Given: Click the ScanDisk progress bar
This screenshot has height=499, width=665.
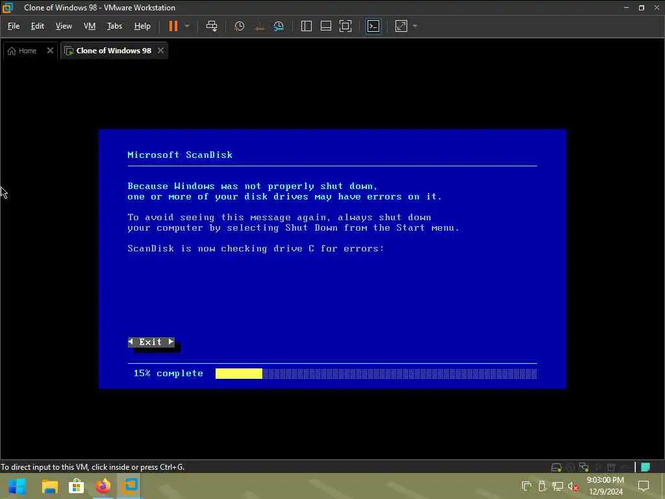Looking at the screenshot, I should (376, 374).
